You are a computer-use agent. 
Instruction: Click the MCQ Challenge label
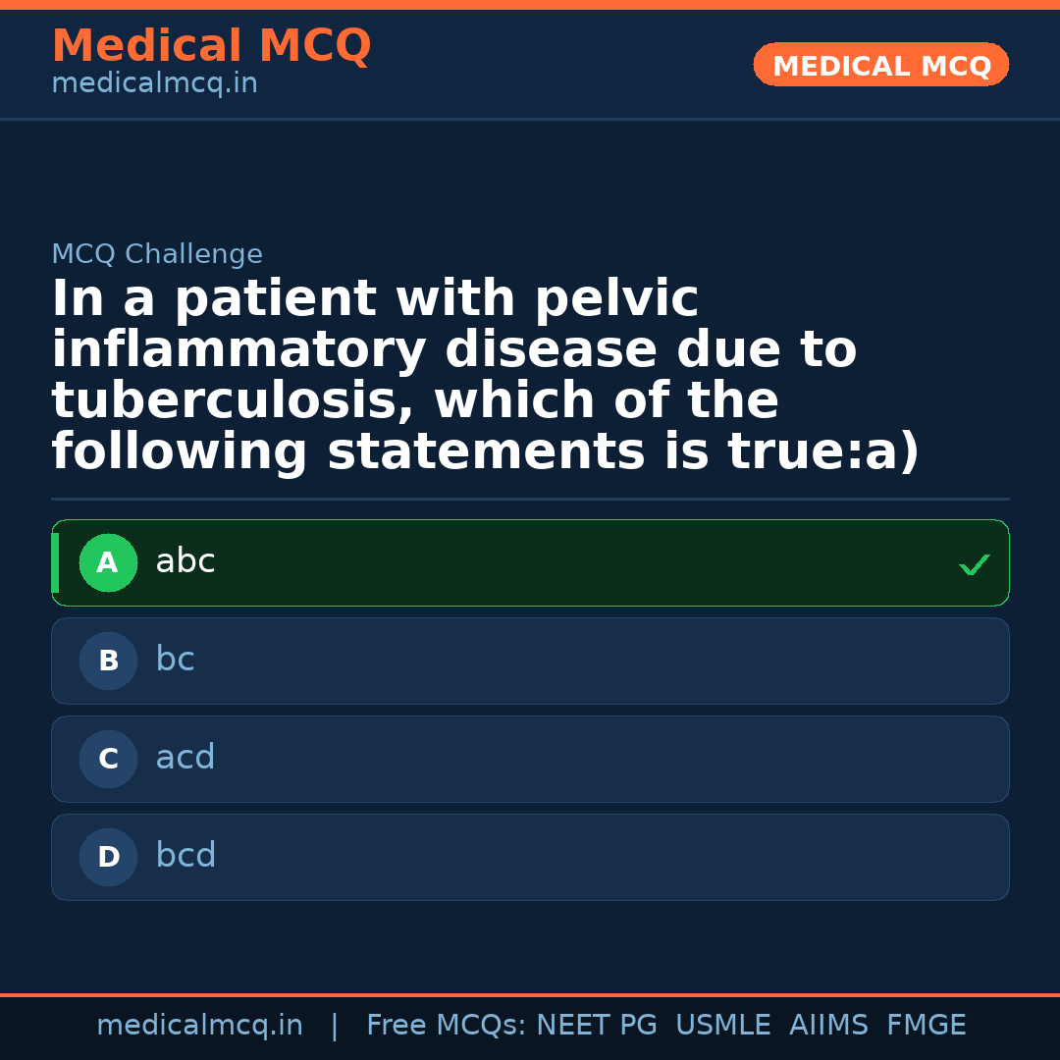tap(157, 255)
